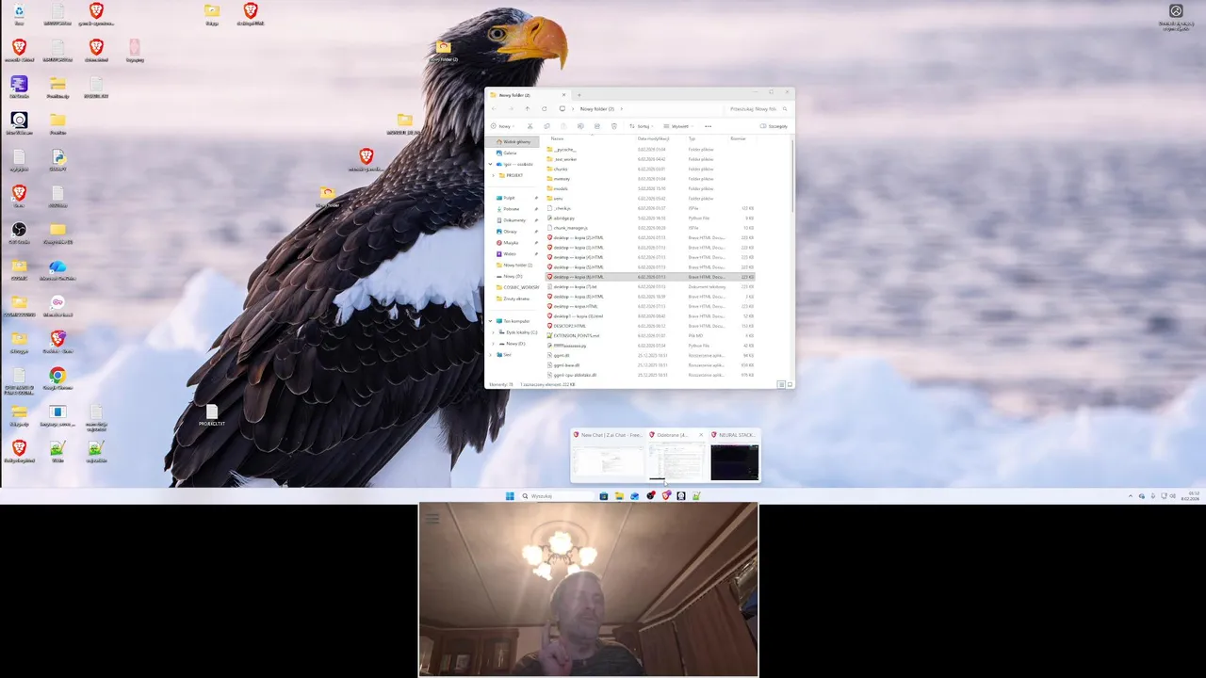The image size is (1206, 678).
Task: Click the Rename icon in Explorer toolbar
Action: [580, 126]
